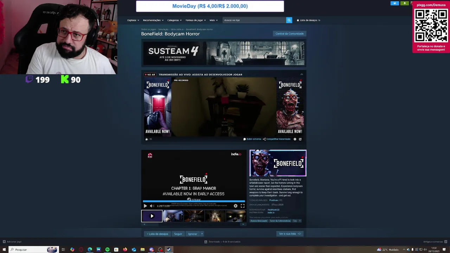Open trailer video settings gear
Screen dimensions: 450x253
pyautogui.click(x=236, y=206)
